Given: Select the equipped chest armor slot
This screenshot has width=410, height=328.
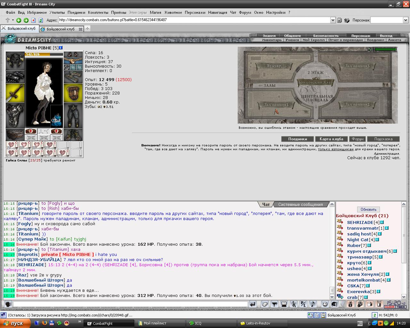Looking at the screenshot, I should click(x=15, y=115).
